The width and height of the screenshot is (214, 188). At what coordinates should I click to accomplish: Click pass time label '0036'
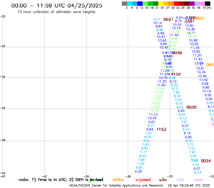click(x=177, y=53)
